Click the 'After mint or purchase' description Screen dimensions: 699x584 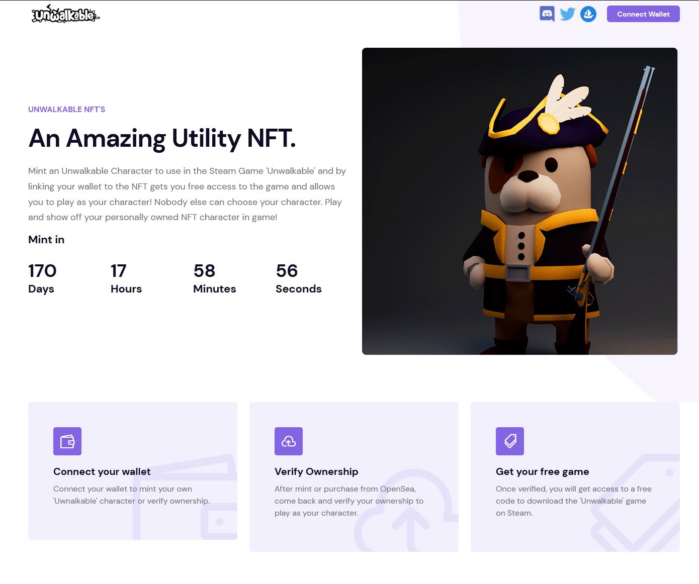point(349,501)
